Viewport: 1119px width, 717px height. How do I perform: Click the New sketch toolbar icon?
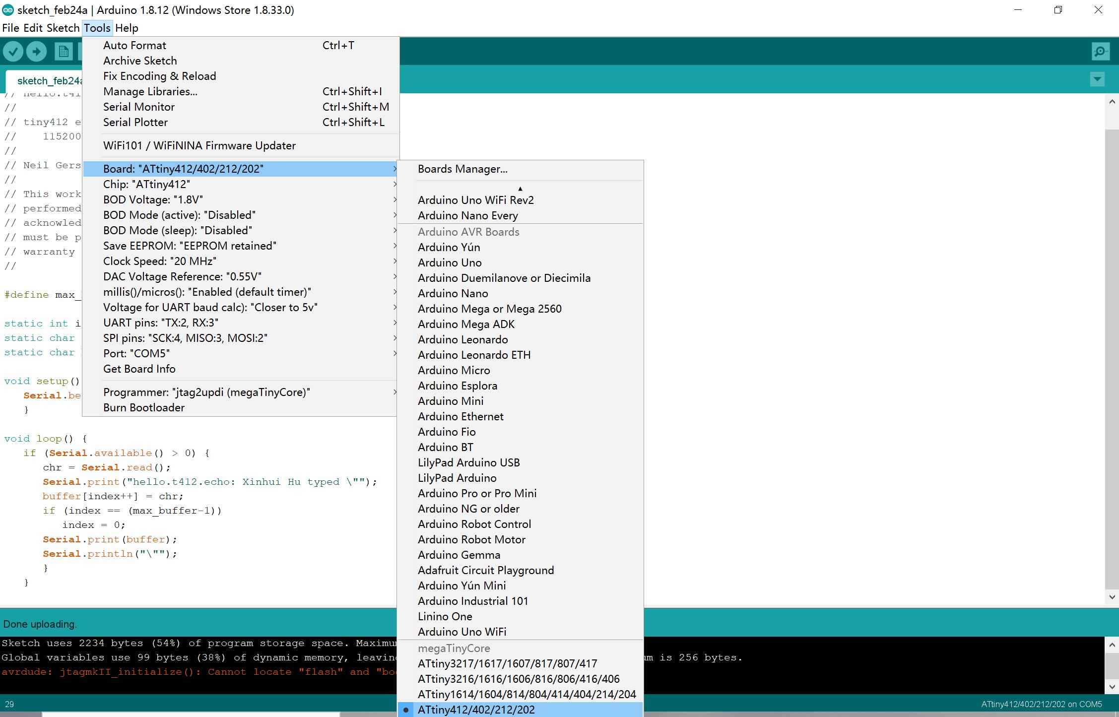(x=63, y=51)
